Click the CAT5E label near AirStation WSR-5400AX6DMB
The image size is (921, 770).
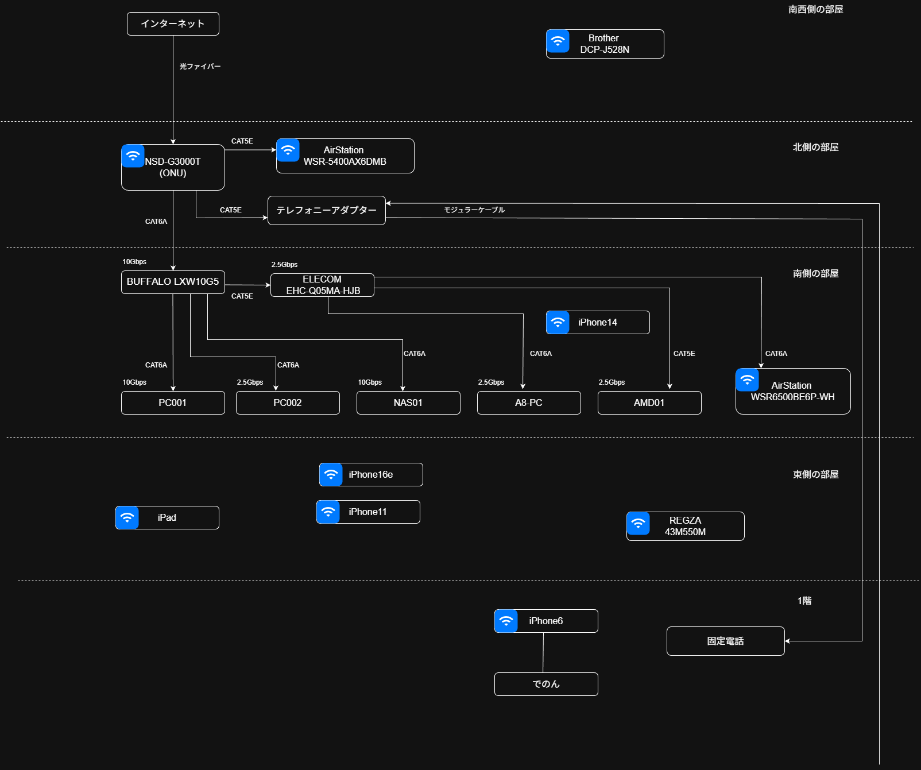pyautogui.click(x=242, y=141)
